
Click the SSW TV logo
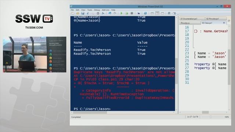click(x=34, y=19)
